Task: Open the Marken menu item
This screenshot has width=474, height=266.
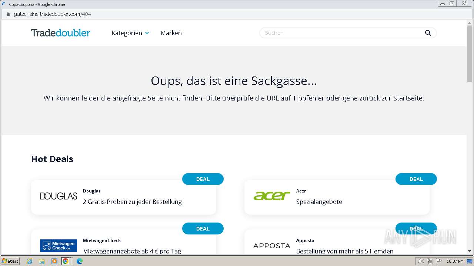Action: point(171,33)
